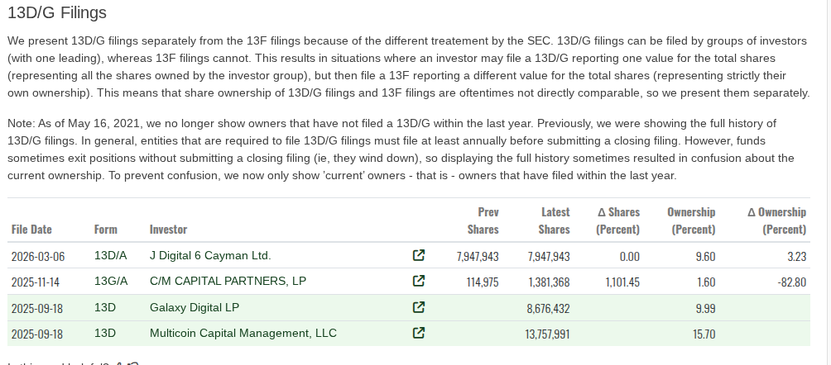Screen dimensions: 831x365
Task: Open Multicoin Capital Management, LLC link
Action: coord(243,334)
